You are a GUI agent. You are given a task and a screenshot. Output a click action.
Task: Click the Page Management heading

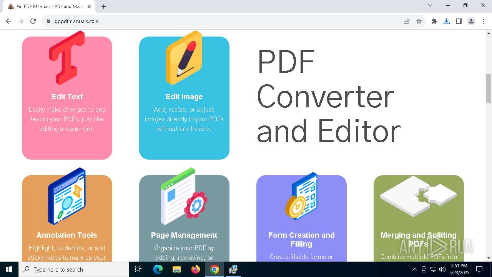coord(184,235)
